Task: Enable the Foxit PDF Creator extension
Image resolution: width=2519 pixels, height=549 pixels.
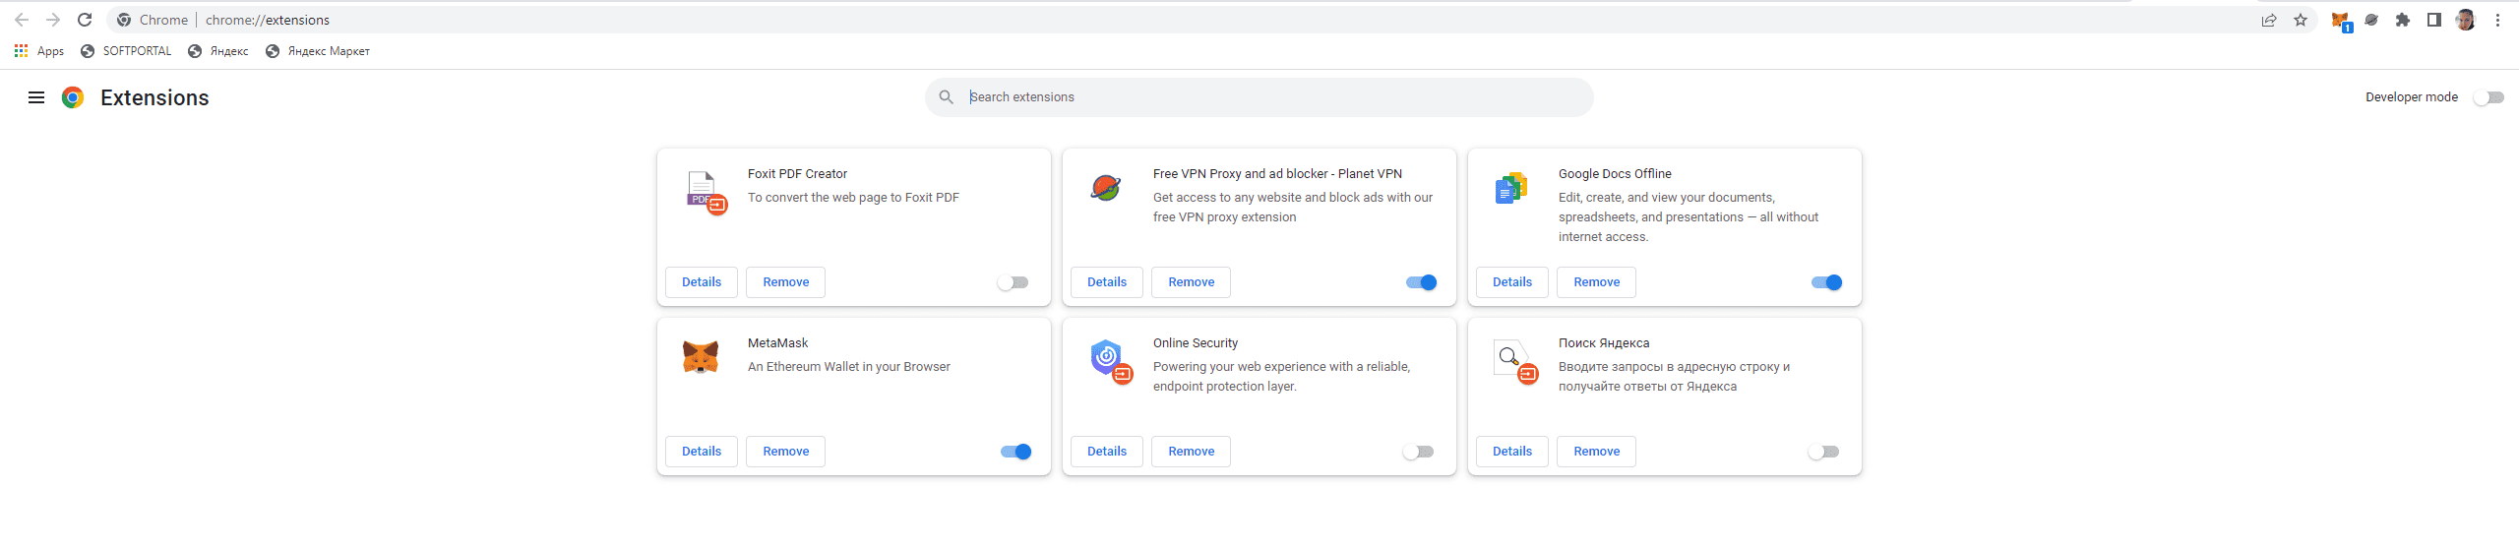Action: point(1013,282)
